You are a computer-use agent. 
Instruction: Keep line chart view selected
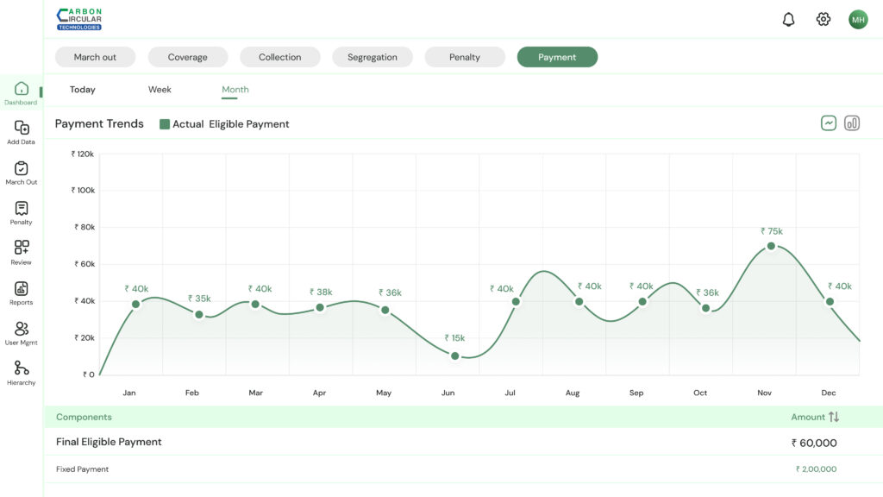[828, 123]
